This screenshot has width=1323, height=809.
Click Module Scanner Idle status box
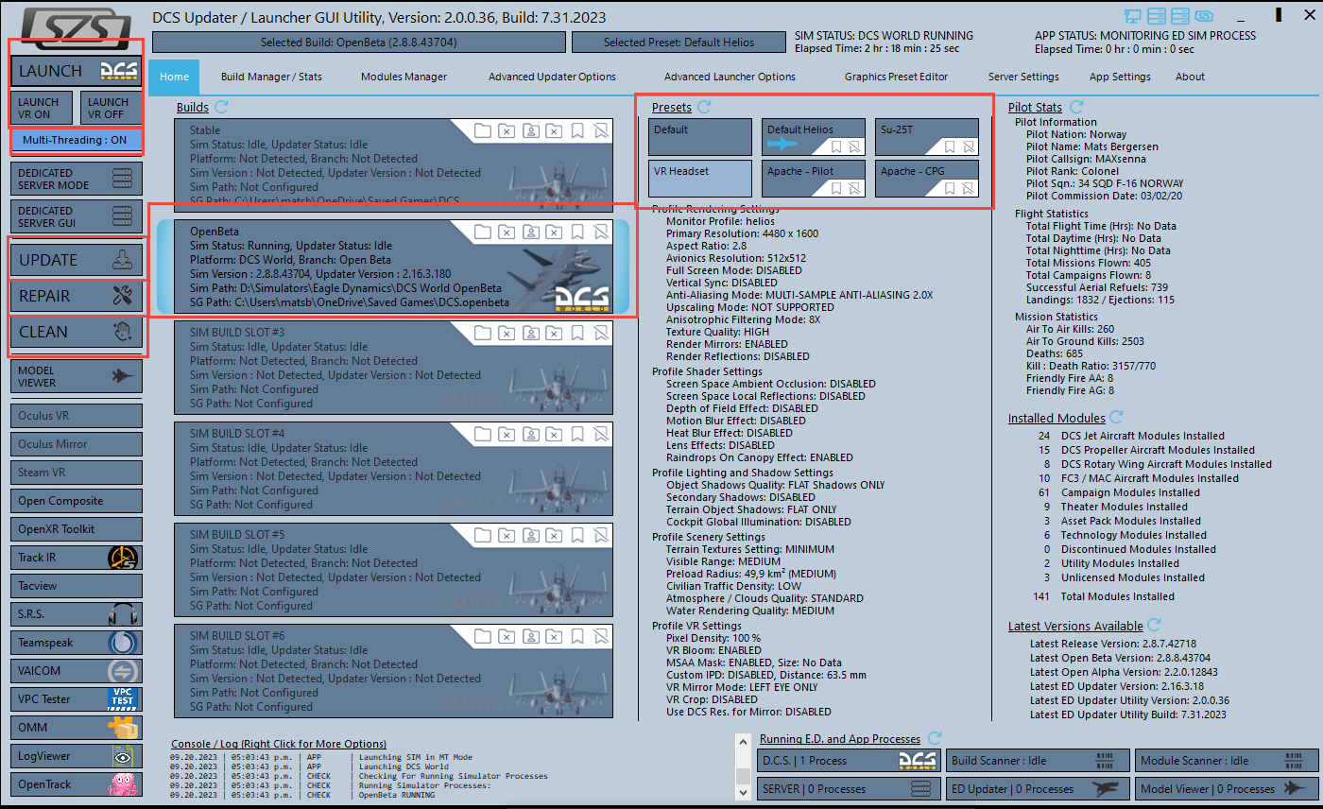1227,761
